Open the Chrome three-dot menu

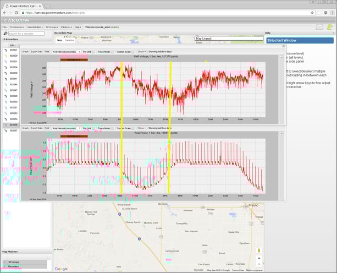coord(332,13)
